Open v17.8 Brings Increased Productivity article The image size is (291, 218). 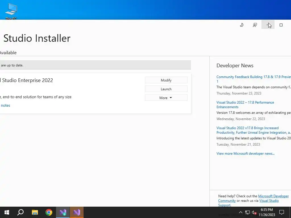[x=253, y=130]
